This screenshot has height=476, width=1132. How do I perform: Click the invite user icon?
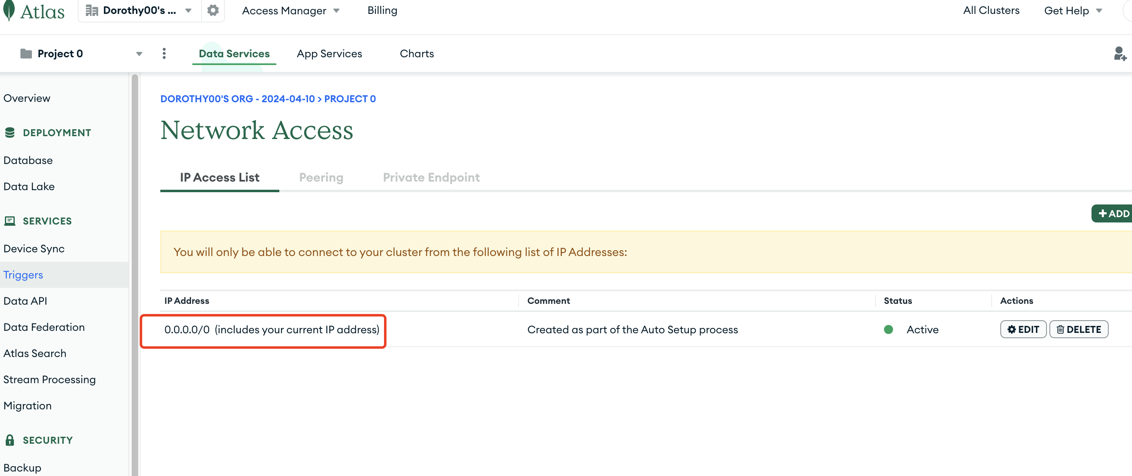tap(1120, 54)
